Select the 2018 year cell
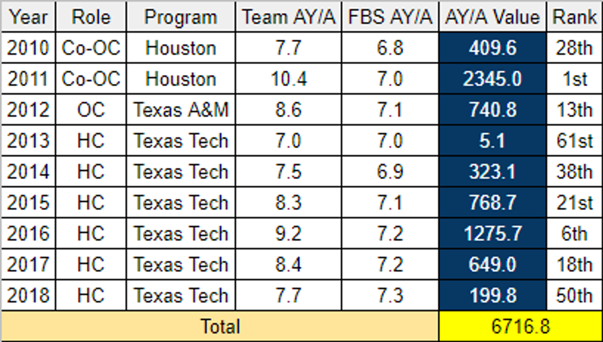Viewport: 603px width, 342px height. point(28,295)
